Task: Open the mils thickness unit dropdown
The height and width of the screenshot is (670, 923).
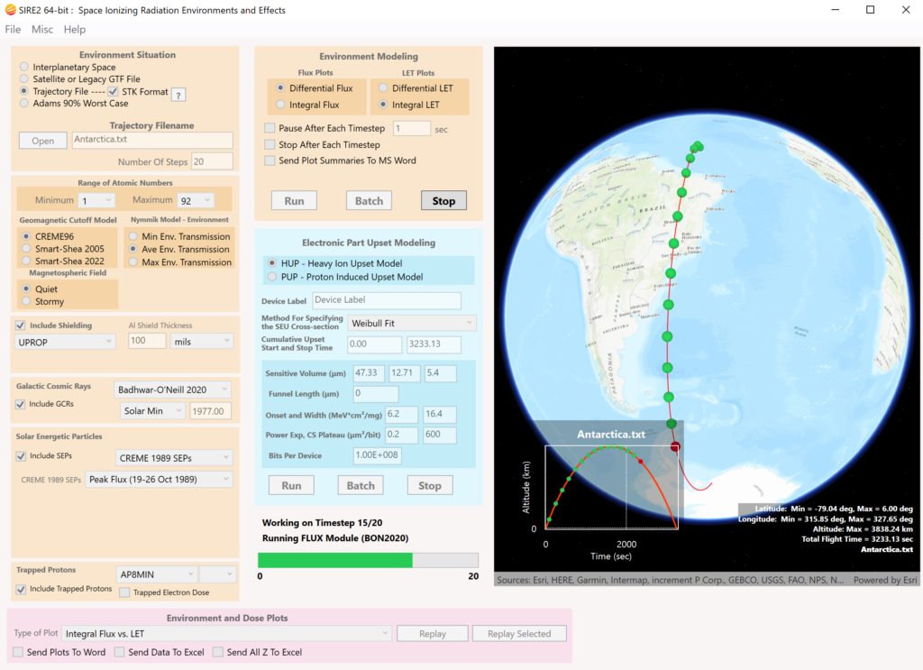Action: pos(202,342)
